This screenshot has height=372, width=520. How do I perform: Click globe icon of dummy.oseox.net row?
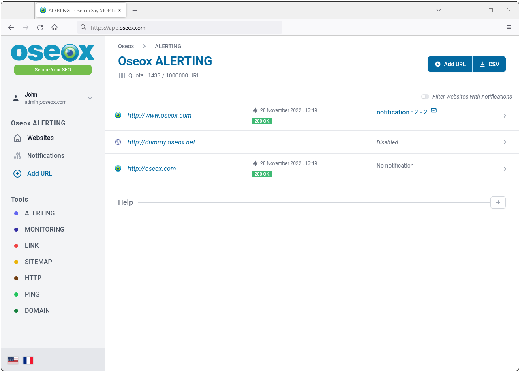[118, 142]
